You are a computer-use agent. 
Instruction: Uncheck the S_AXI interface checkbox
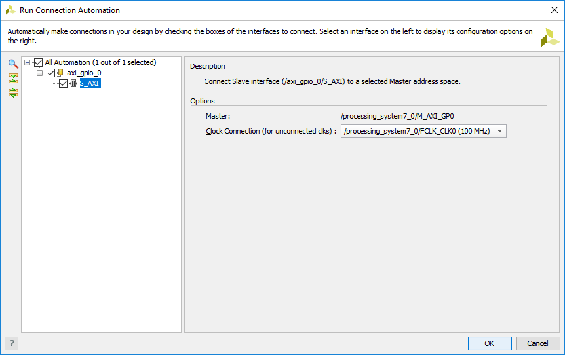pos(63,84)
